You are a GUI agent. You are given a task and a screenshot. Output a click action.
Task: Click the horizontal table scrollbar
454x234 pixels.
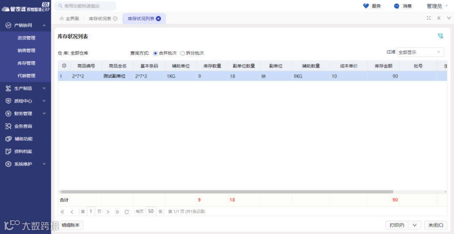pyautogui.click(x=227, y=192)
